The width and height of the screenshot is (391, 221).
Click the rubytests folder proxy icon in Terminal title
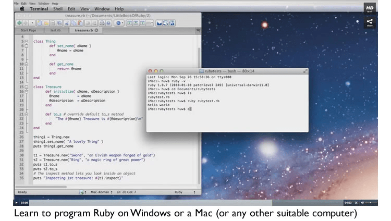coord(201,71)
